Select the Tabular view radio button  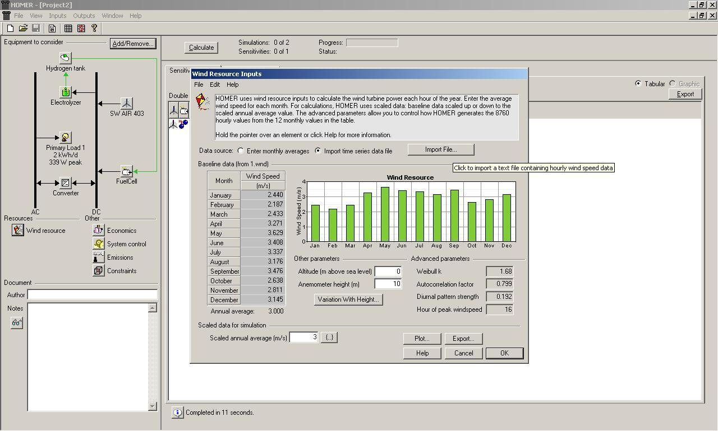tap(638, 83)
